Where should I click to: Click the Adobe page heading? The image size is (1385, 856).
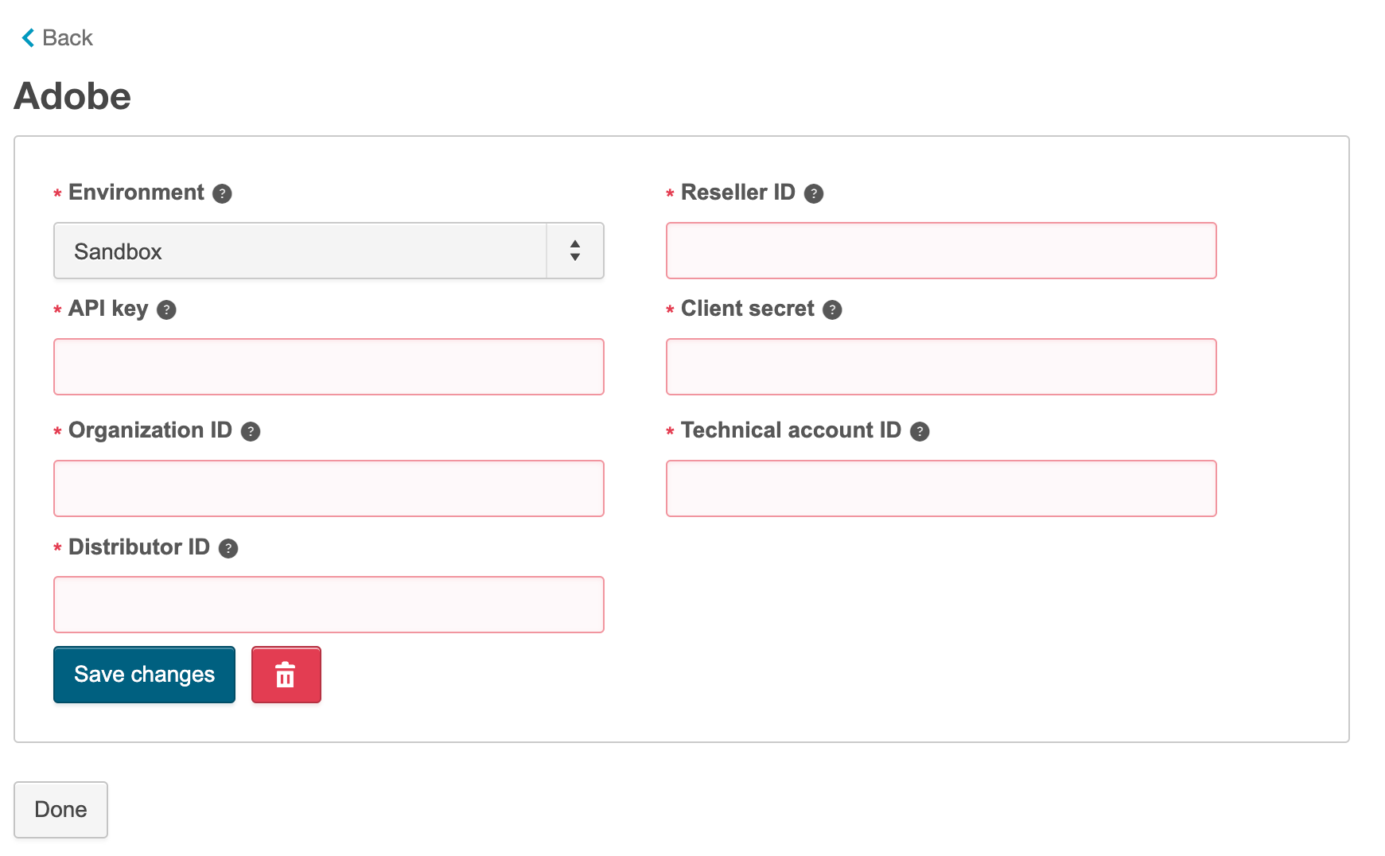pyautogui.click(x=72, y=96)
